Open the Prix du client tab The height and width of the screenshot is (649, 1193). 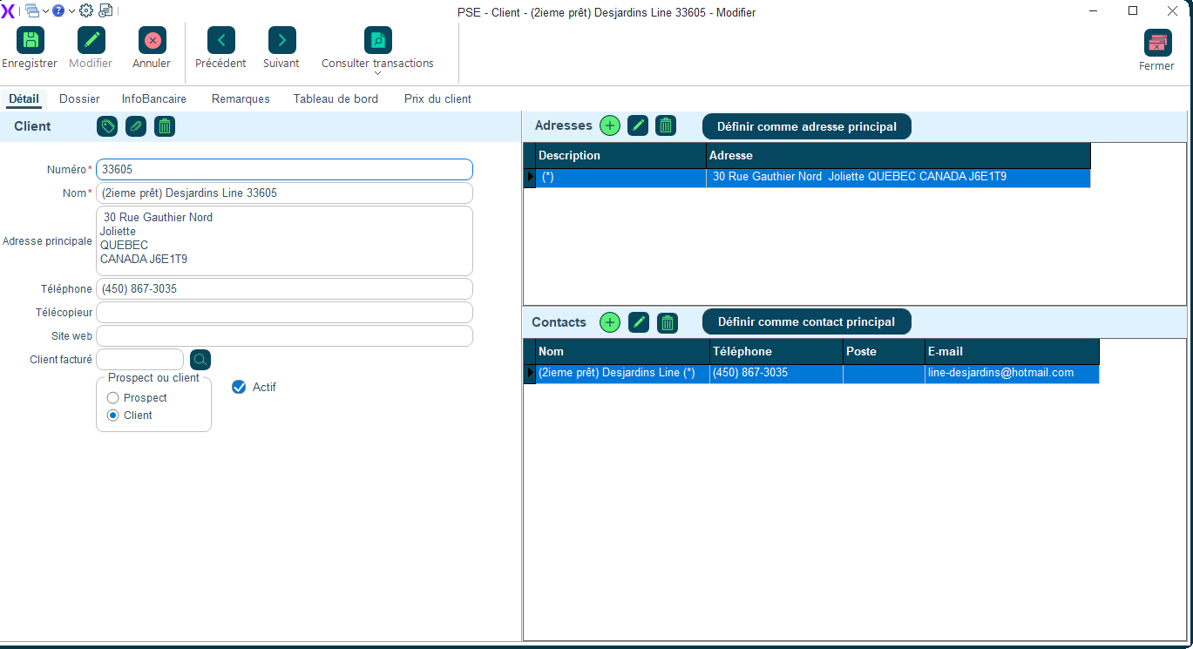tap(437, 99)
